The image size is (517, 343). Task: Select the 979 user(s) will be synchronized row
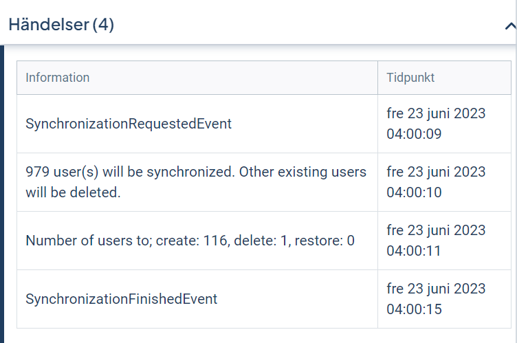tap(264, 182)
